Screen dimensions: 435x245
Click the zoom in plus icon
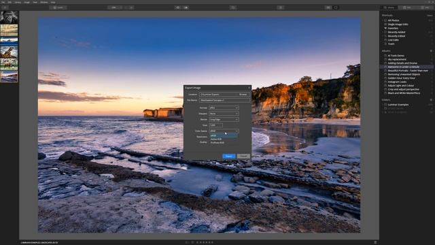[131, 7]
